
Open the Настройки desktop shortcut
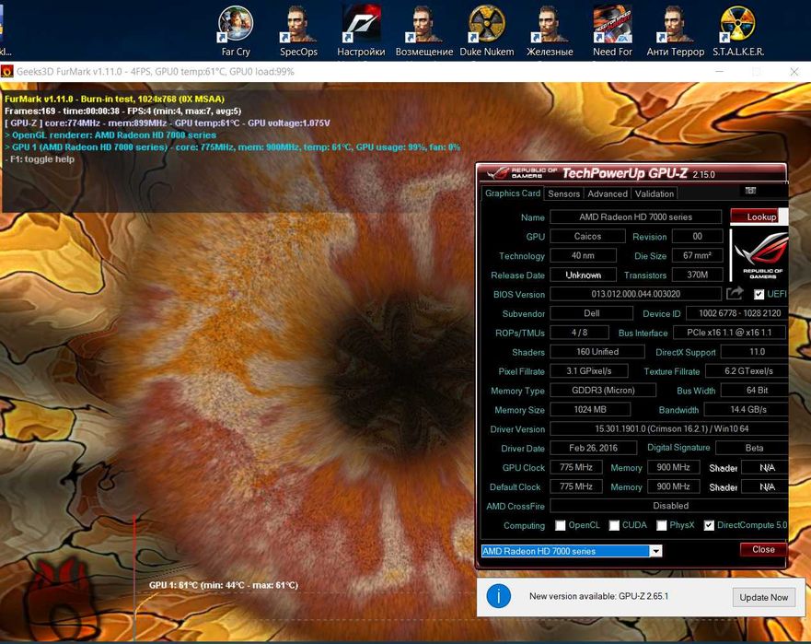pos(361,31)
